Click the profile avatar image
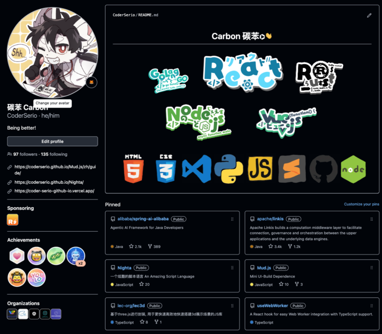 tap(52, 52)
